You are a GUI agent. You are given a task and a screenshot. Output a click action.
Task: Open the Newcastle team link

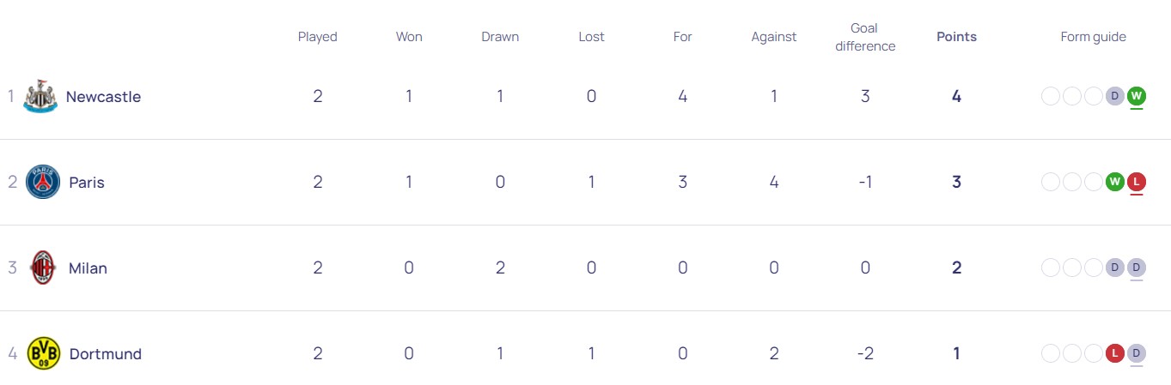pos(103,97)
